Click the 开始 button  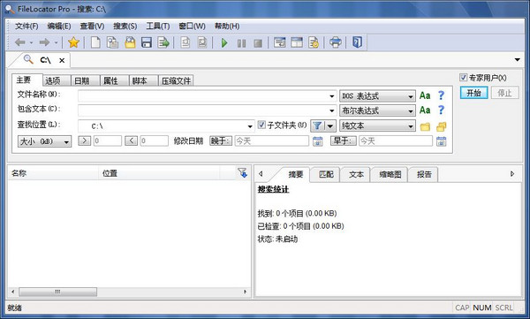pos(473,93)
